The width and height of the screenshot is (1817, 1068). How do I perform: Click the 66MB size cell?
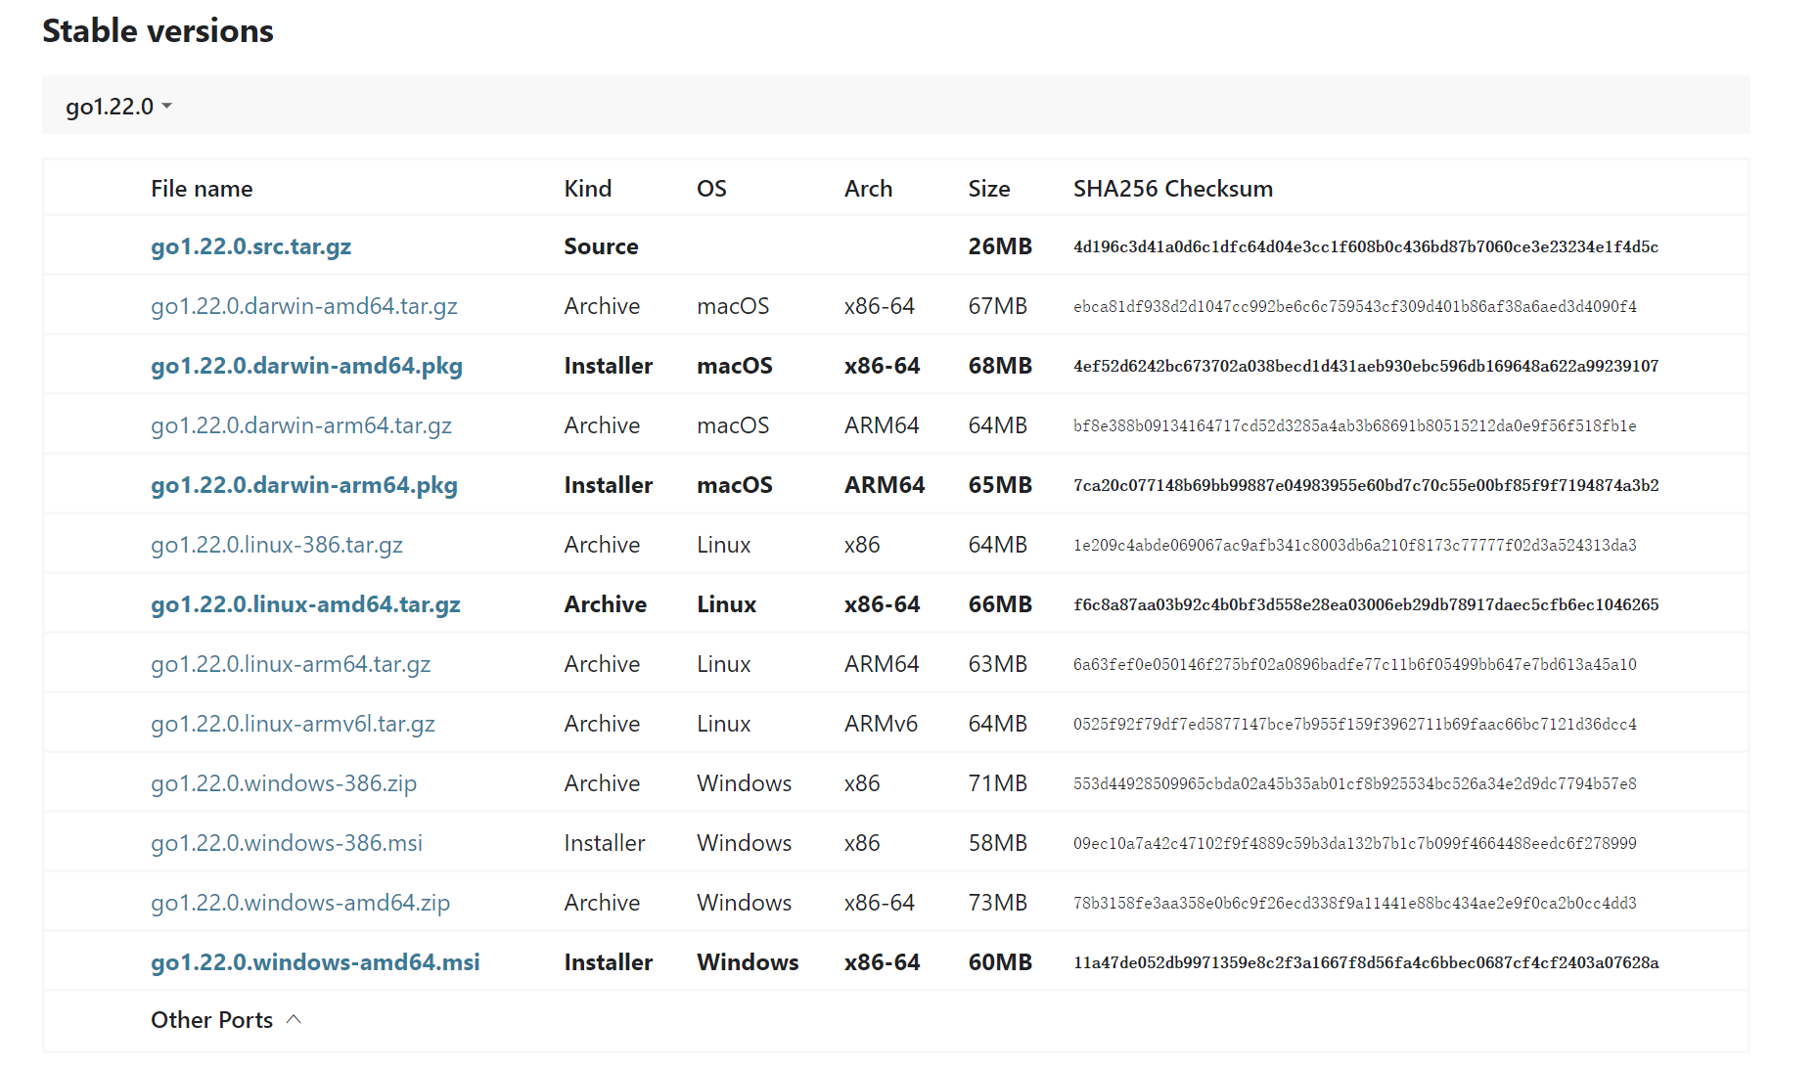pyautogui.click(x=1000, y=604)
